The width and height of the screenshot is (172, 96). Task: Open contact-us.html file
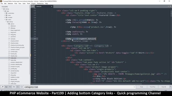coord(15,49)
